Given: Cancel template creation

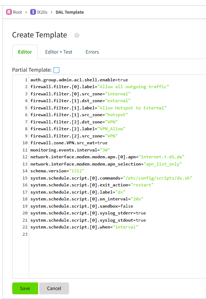Looking at the screenshot, I should 54,288.
